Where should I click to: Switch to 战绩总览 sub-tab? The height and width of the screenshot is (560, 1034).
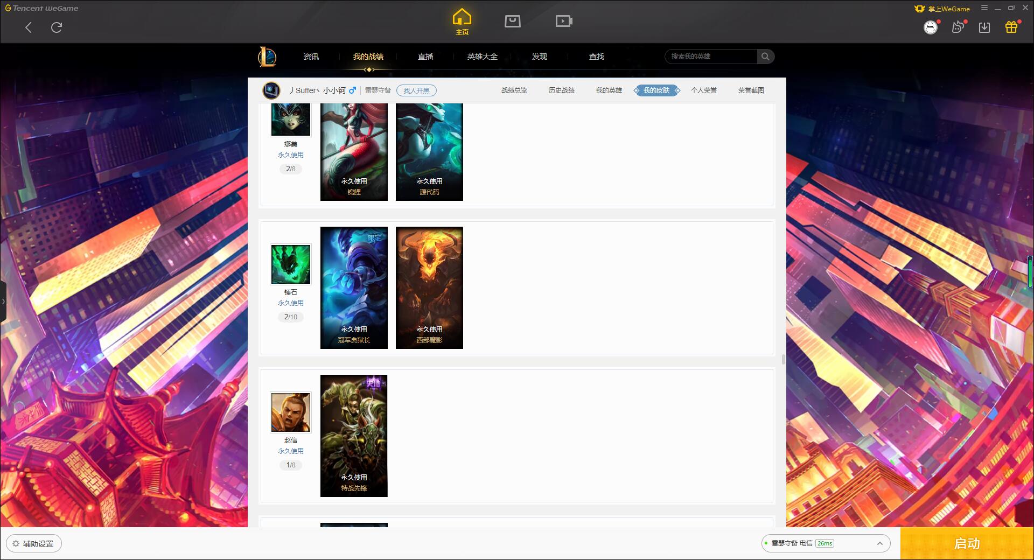click(514, 90)
